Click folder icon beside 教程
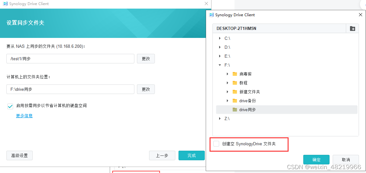Viewport: 366px width, 173px height. point(235,83)
